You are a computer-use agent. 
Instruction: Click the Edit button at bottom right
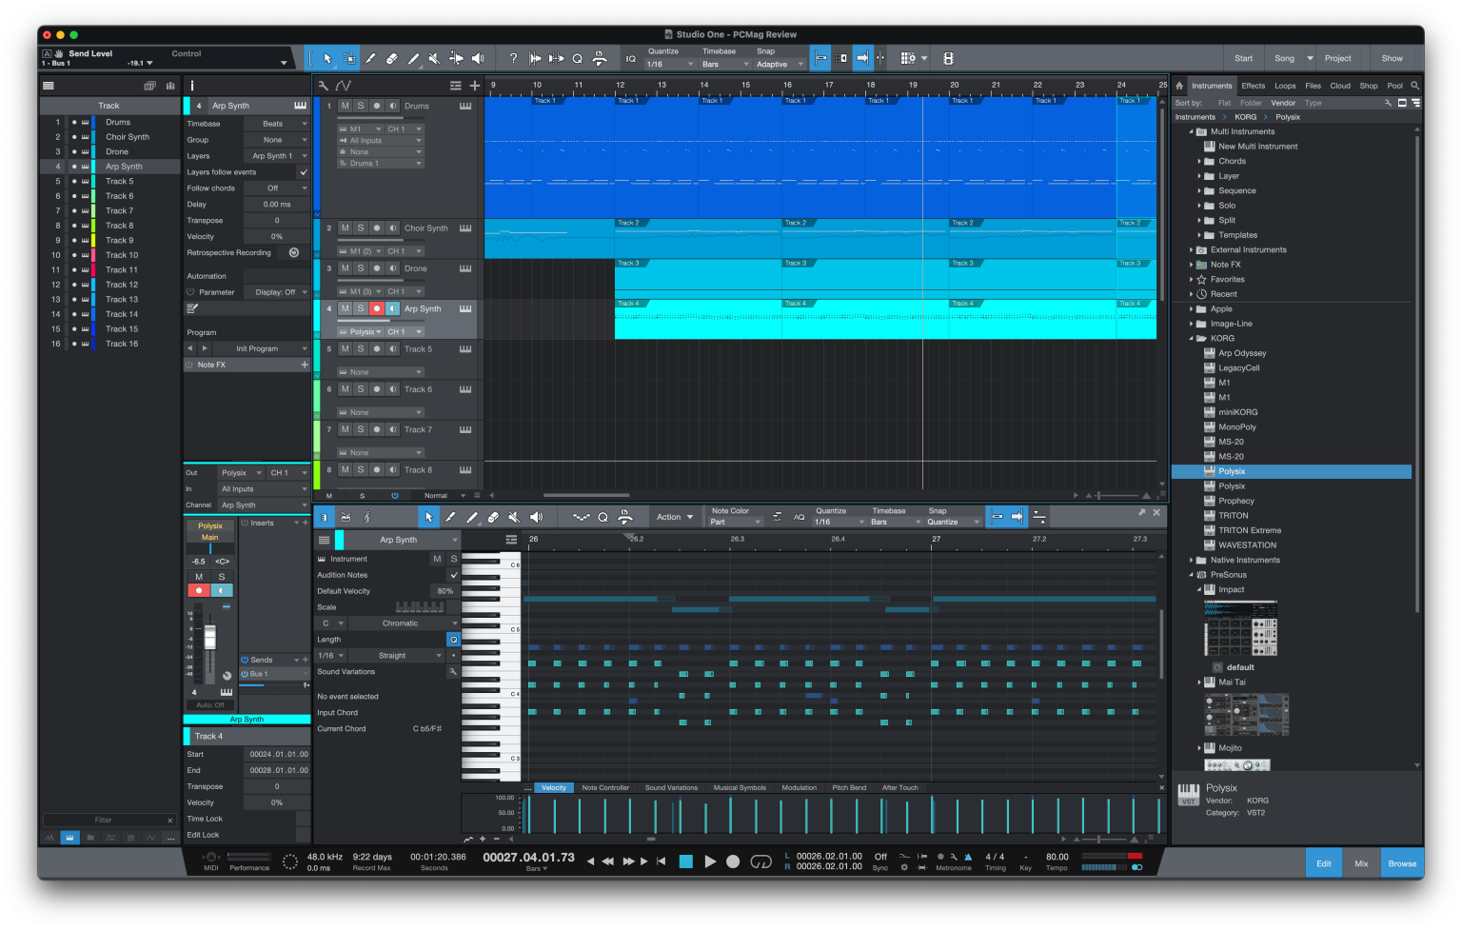(x=1324, y=864)
